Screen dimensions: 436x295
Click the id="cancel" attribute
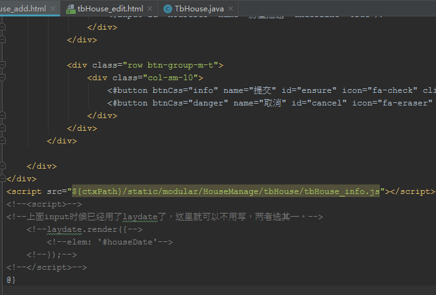(x=319, y=103)
